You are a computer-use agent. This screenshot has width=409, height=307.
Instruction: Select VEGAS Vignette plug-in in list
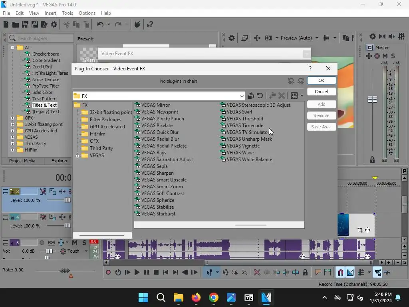pyautogui.click(x=243, y=146)
